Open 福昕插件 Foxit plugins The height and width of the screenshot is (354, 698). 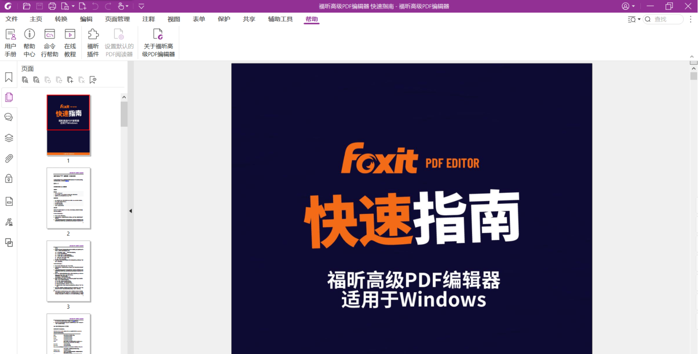click(x=93, y=43)
